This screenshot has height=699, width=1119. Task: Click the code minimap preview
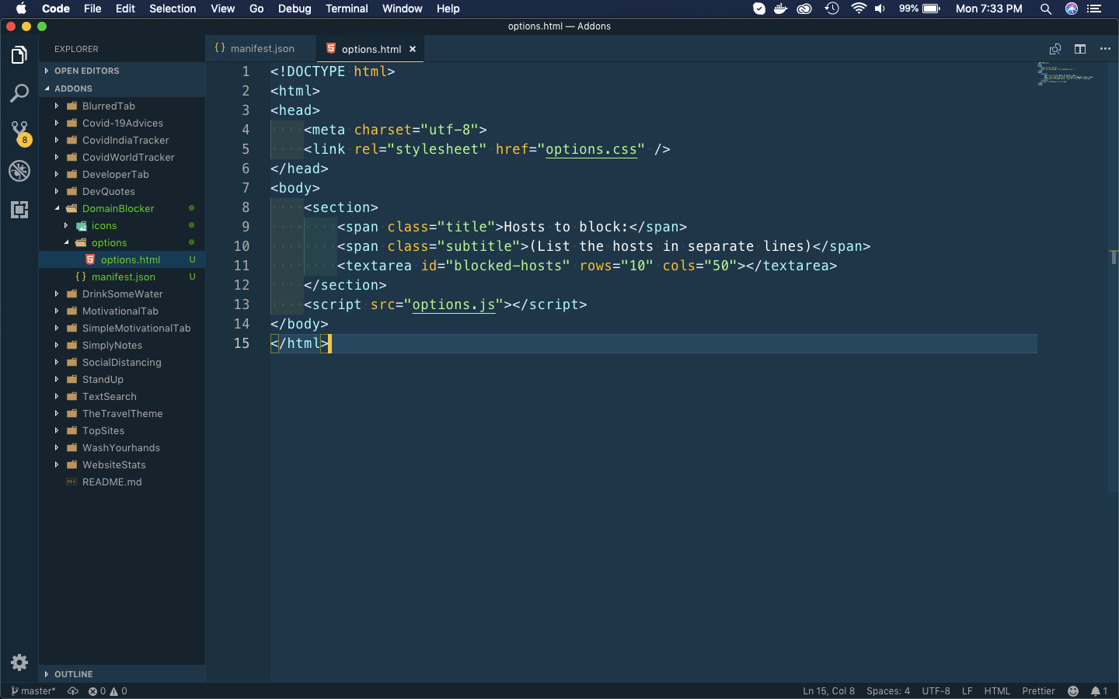pos(1065,74)
